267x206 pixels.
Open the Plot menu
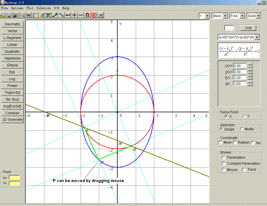click(x=30, y=8)
